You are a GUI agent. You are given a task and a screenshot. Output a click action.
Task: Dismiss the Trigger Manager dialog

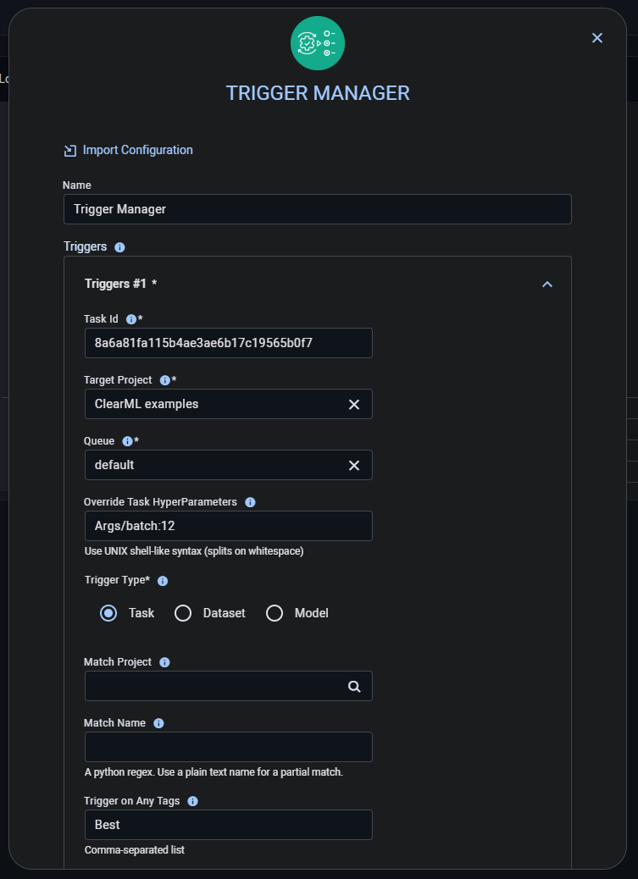click(597, 37)
